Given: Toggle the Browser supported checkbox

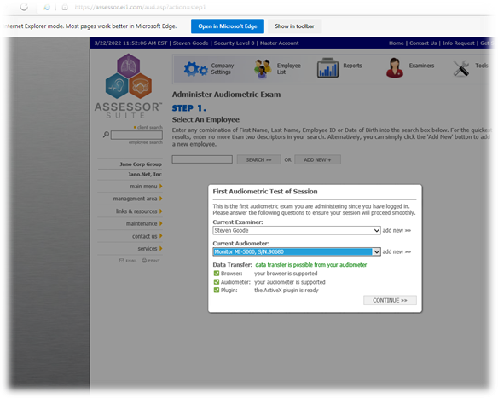Looking at the screenshot, I should tap(217, 274).
